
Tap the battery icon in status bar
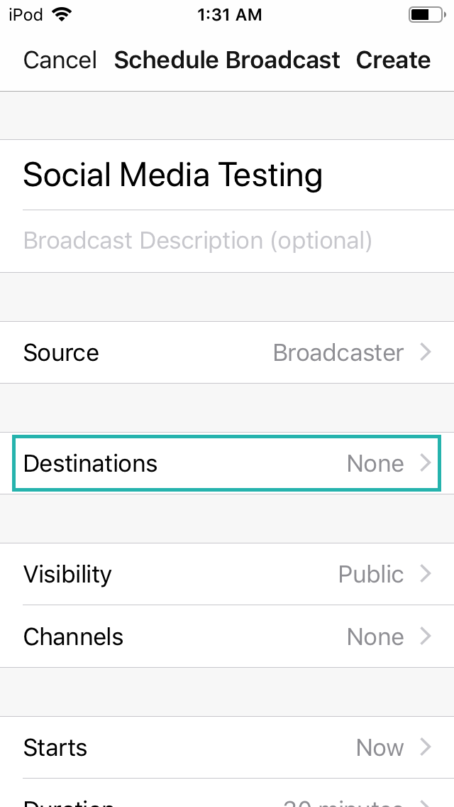click(x=426, y=14)
